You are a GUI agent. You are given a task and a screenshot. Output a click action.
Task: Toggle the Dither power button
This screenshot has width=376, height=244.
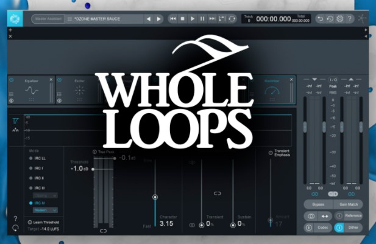click(339, 228)
